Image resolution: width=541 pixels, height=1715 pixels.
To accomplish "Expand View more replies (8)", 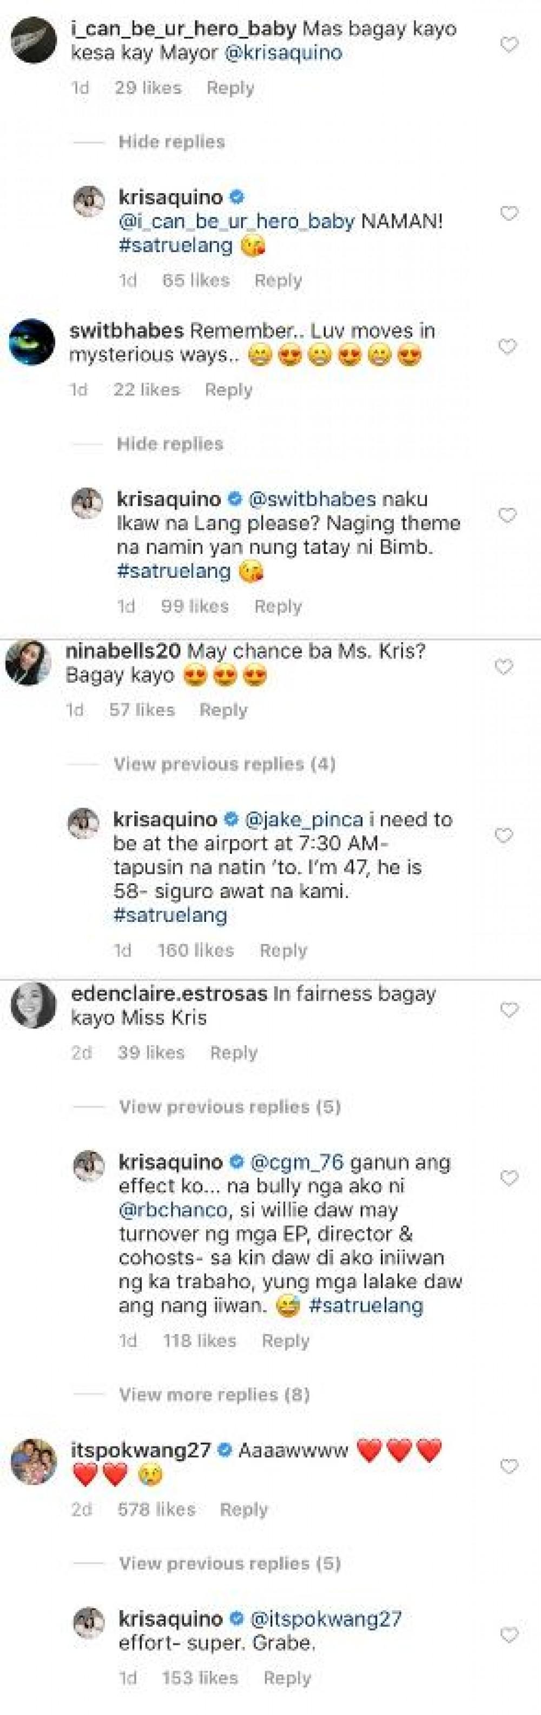I will coord(214,1394).
